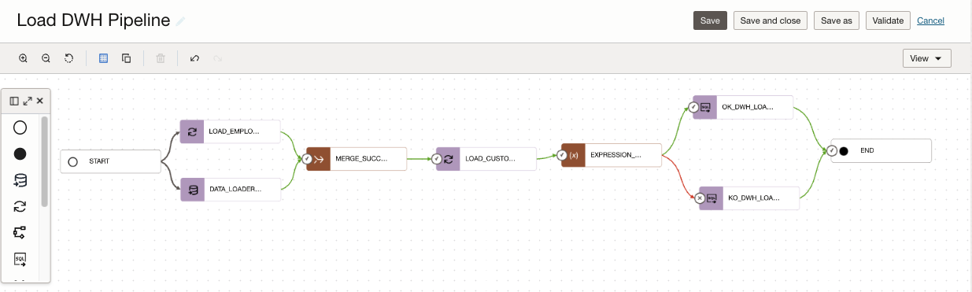Image resolution: width=972 pixels, height=292 pixels.
Task: Switch operators panel layout view
Action: [14, 101]
